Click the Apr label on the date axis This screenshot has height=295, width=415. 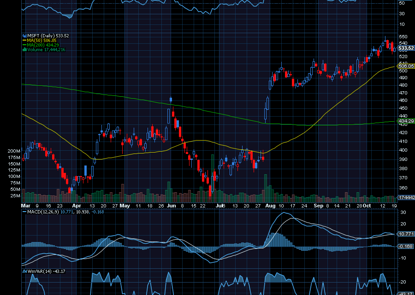point(77,206)
